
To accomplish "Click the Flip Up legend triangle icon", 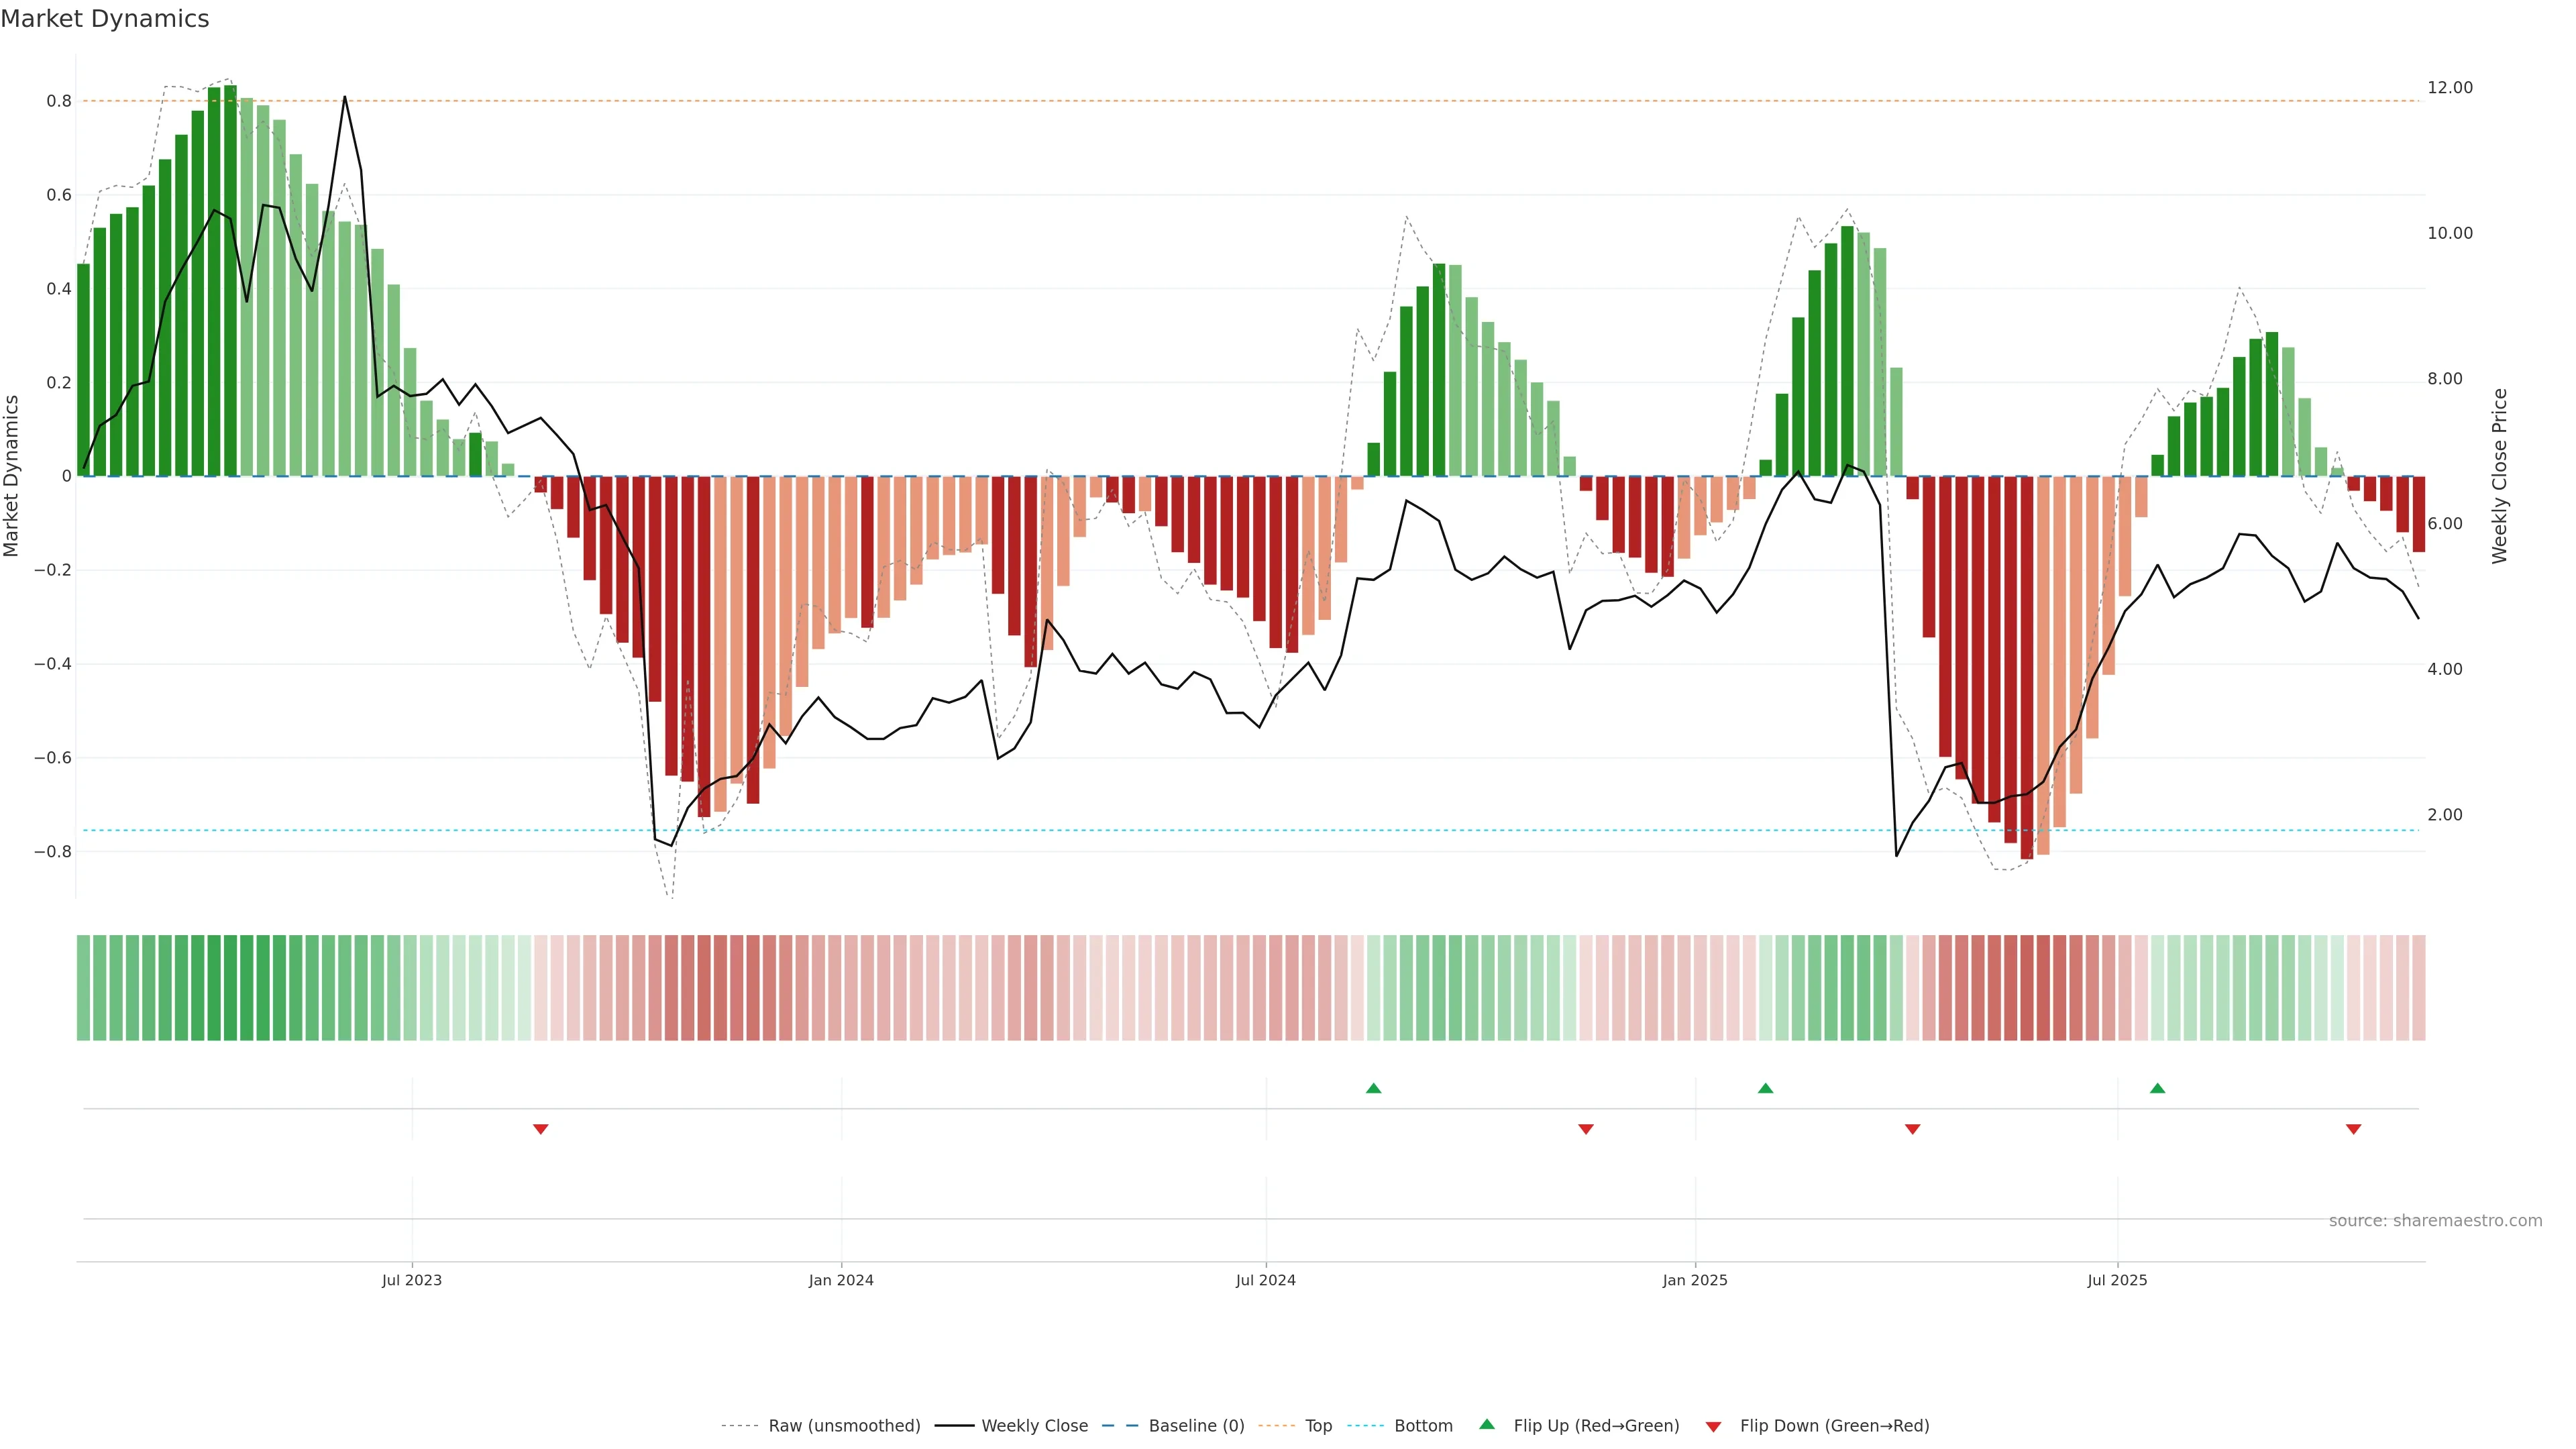I will tap(1487, 1424).
